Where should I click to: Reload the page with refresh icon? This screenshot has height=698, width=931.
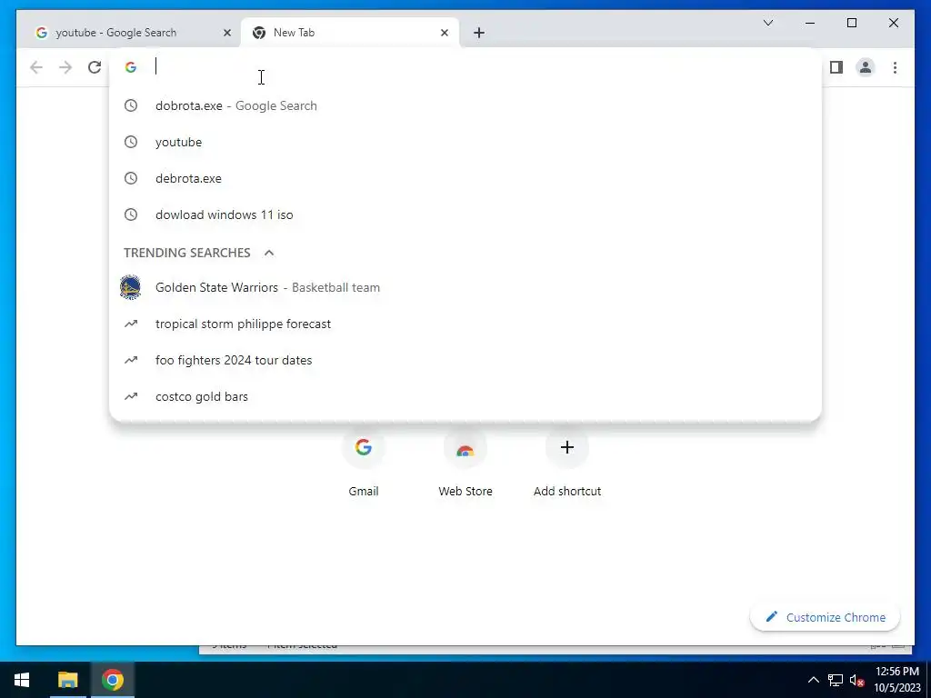[x=95, y=67]
